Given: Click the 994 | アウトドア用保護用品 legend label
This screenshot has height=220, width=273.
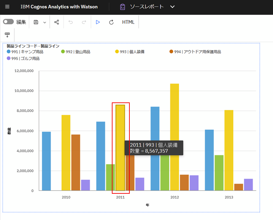Looking at the screenshot, I should (198, 52).
